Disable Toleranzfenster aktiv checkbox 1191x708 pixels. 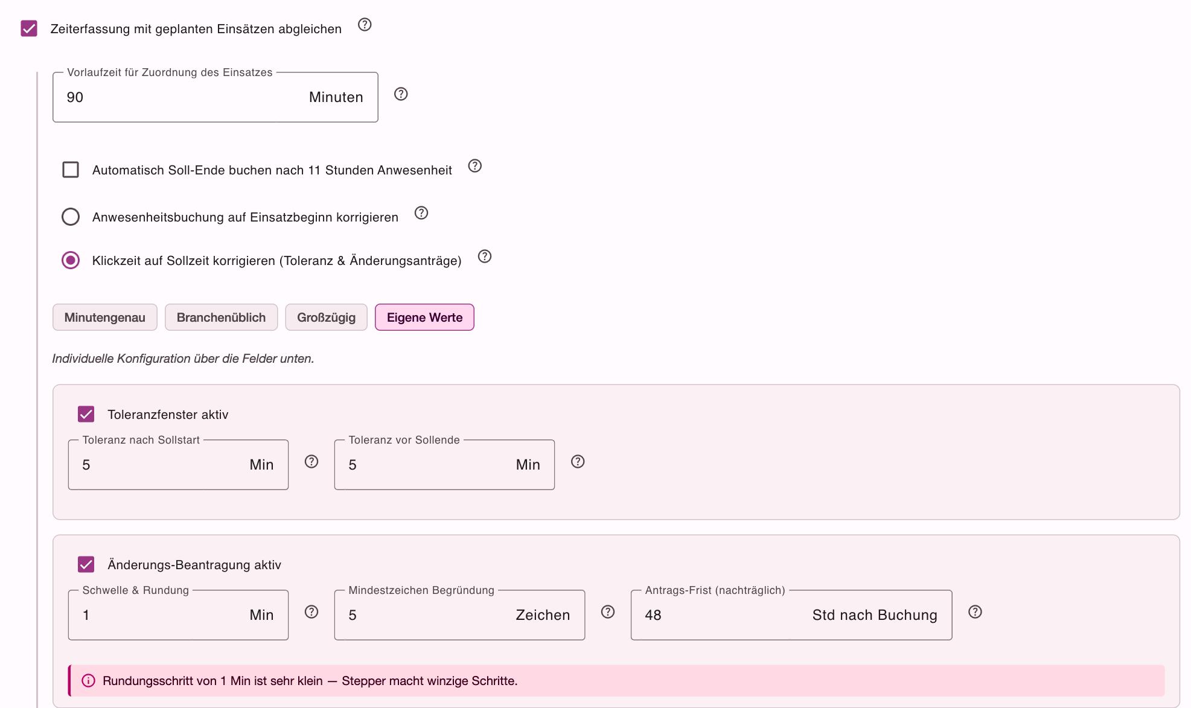(86, 414)
